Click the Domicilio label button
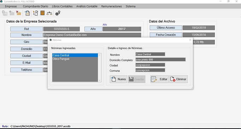The width and height of the screenshot is (241, 129). tap(27, 49)
